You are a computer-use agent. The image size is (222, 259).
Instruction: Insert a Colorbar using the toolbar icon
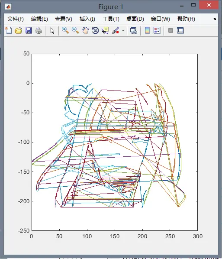coord(147,30)
